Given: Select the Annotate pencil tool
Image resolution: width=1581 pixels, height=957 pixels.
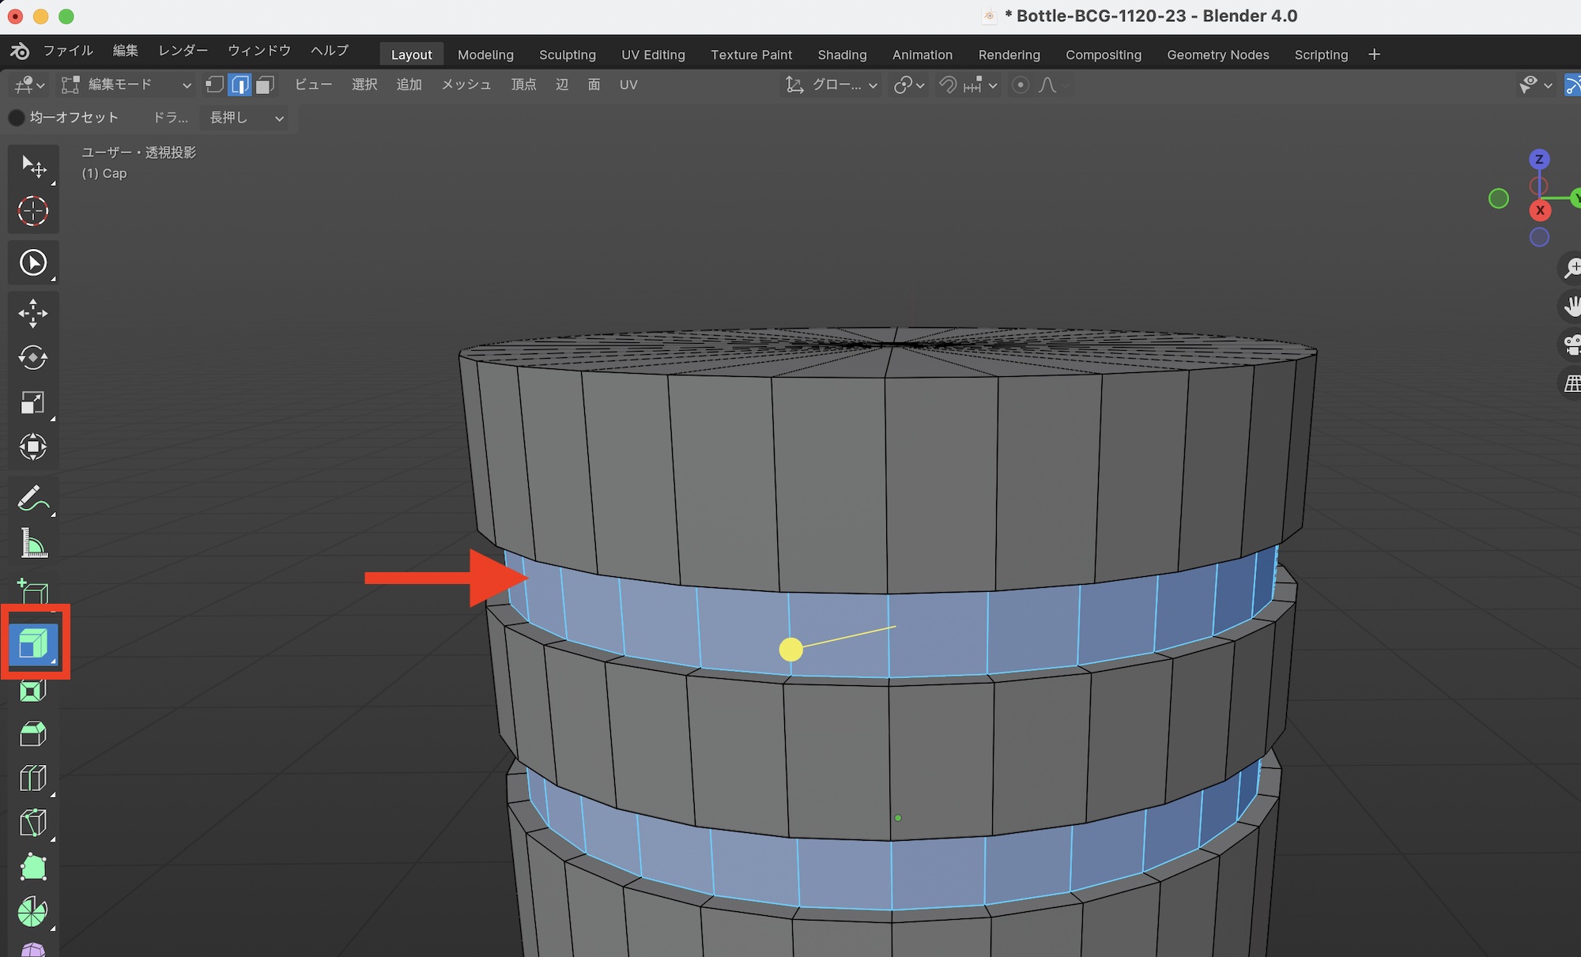Looking at the screenshot, I should [32, 499].
